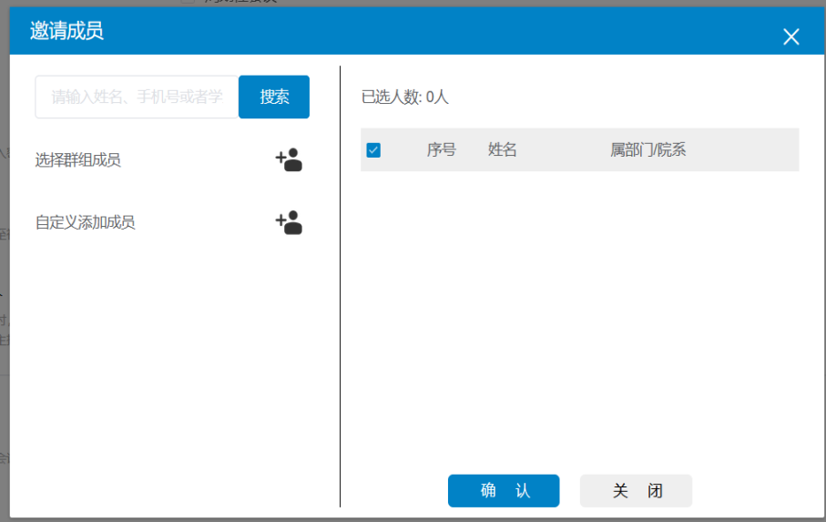
Task: Select the 自定义添加成员 option label
Action: [x=86, y=222]
